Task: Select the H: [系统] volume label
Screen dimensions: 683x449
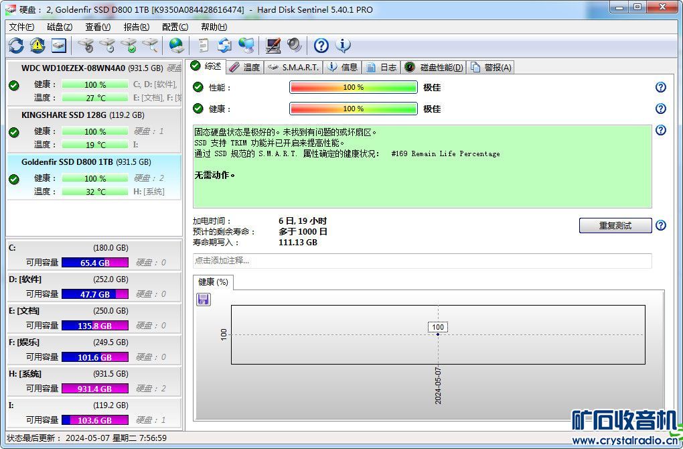Action: click(25, 374)
